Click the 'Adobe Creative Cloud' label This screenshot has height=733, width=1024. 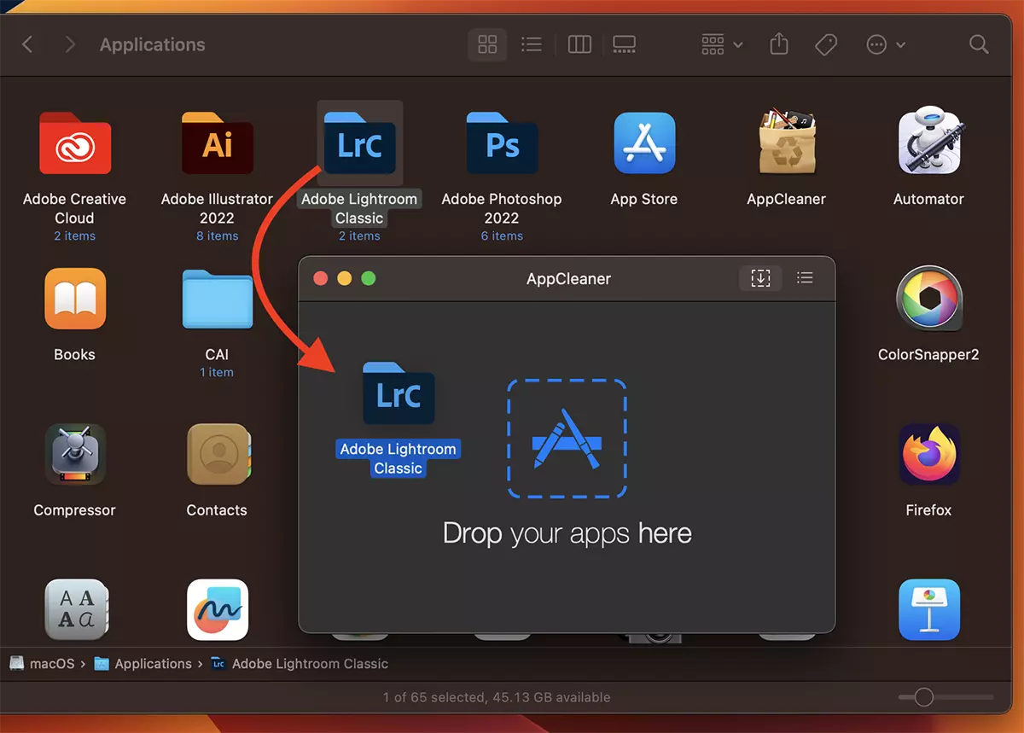(x=75, y=208)
